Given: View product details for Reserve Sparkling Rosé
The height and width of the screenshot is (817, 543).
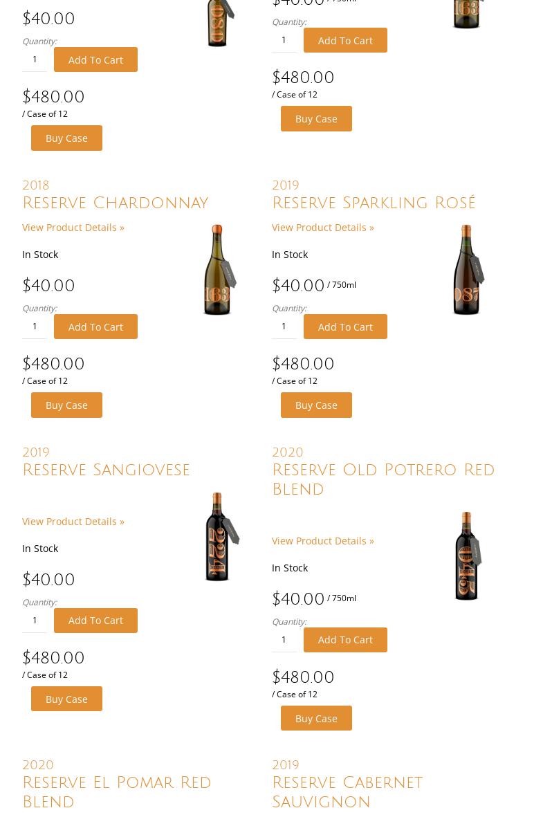Looking at the screenshot, I should 323,227.
